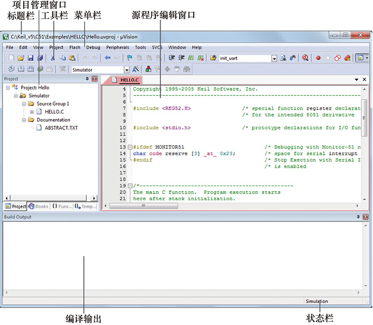Start the debug session magnifier icon

[x=305, y=58]
